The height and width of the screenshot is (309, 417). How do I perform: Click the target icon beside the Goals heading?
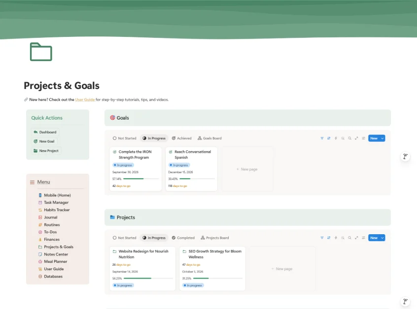[x=112, y=118]
